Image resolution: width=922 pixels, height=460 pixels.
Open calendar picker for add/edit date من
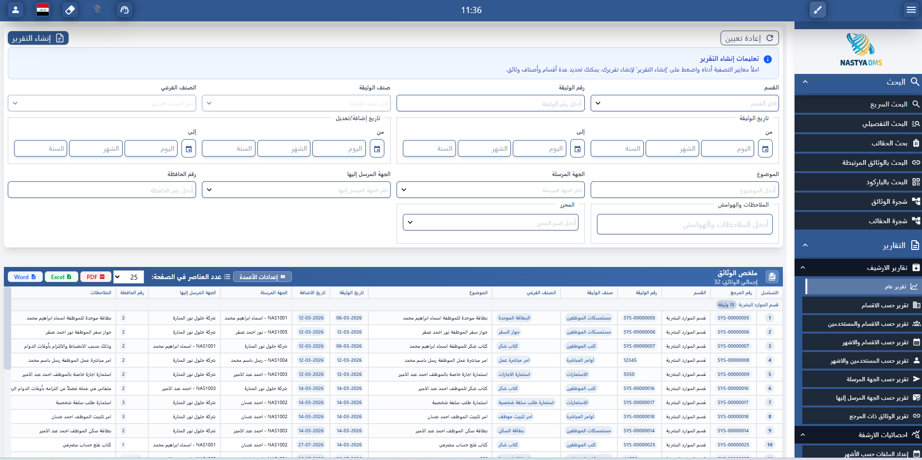[x=377, y=148]
